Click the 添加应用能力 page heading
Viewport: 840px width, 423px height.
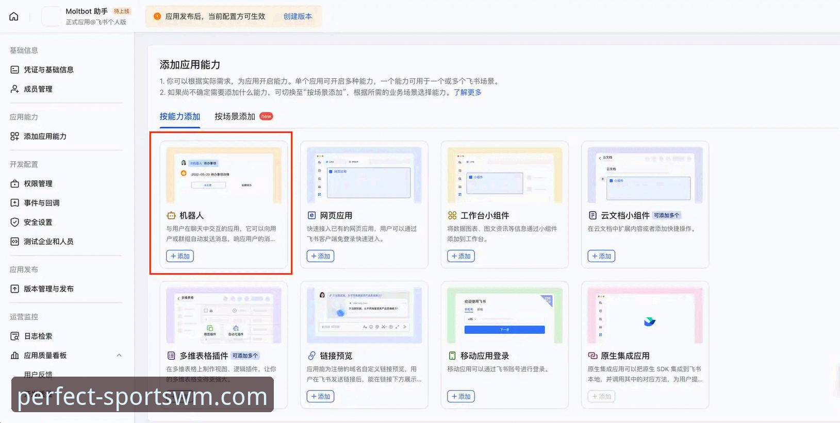[x=190, y=64]
